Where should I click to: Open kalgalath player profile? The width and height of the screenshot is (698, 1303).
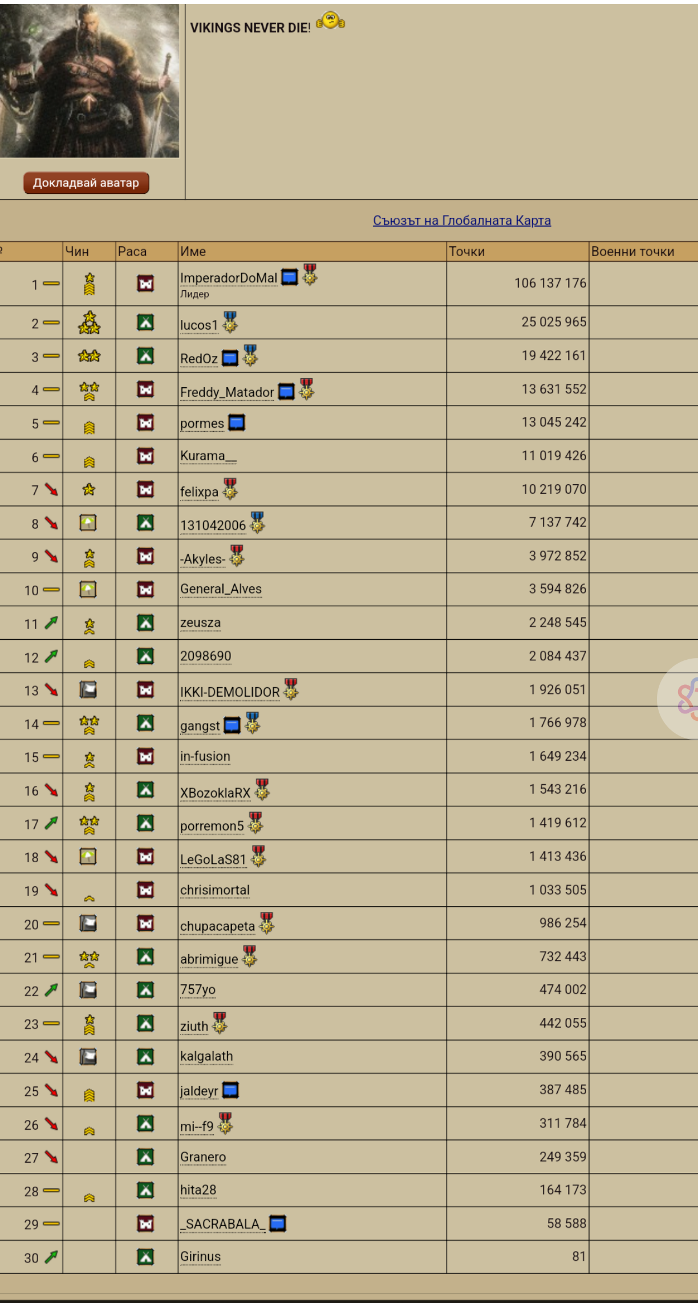[206, 1057]
